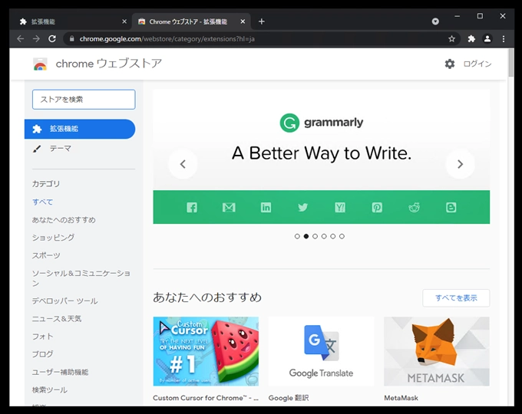Click the browser back arrow
Image resolution: width=522 pixels, height=414 pixels.
tap(21, 39)
